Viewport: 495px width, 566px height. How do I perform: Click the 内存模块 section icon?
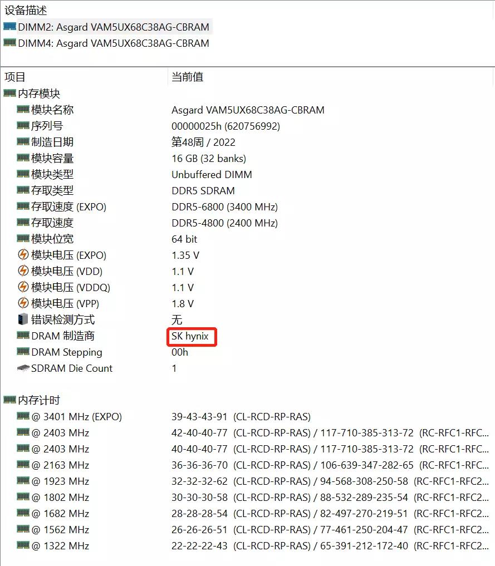point(10,93)
